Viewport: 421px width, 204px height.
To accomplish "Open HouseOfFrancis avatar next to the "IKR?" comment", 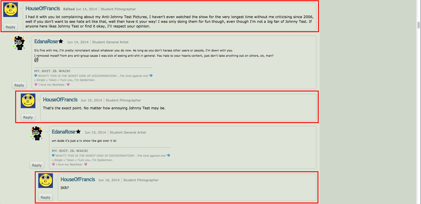I will [46, 181].
